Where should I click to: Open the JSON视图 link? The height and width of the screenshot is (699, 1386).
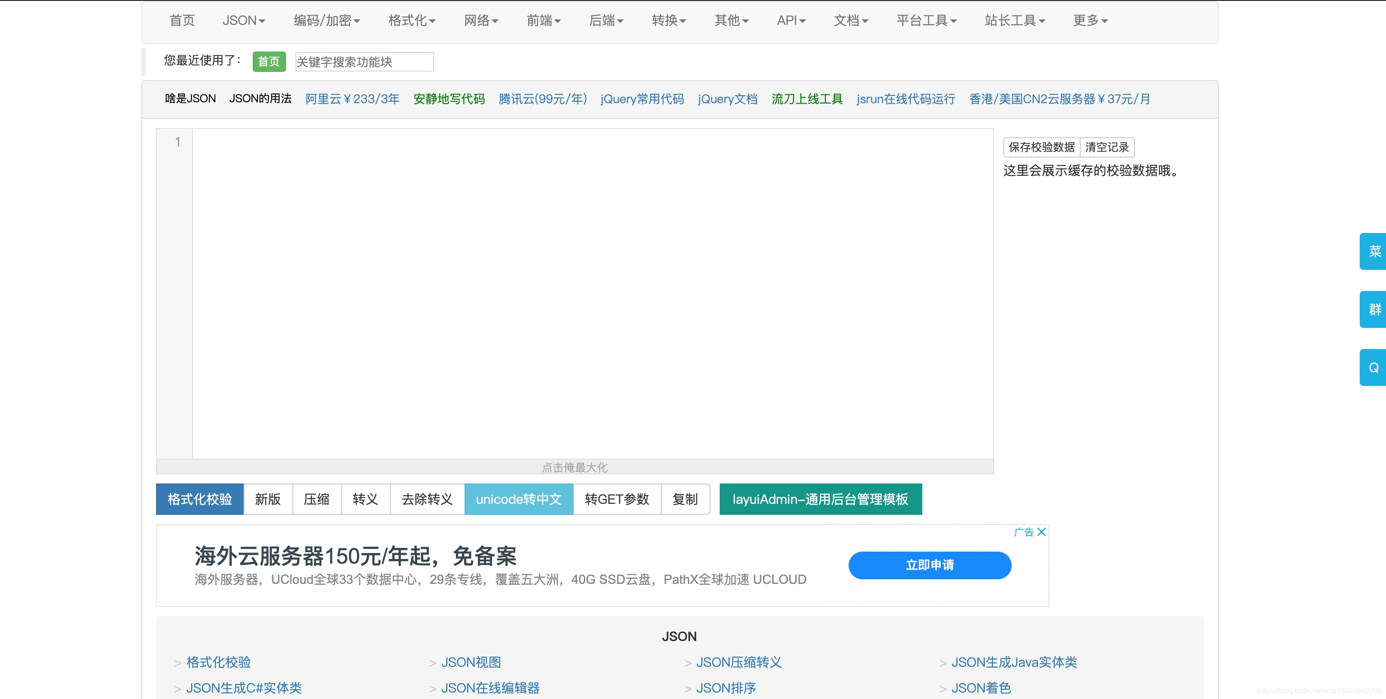[471, 662]
